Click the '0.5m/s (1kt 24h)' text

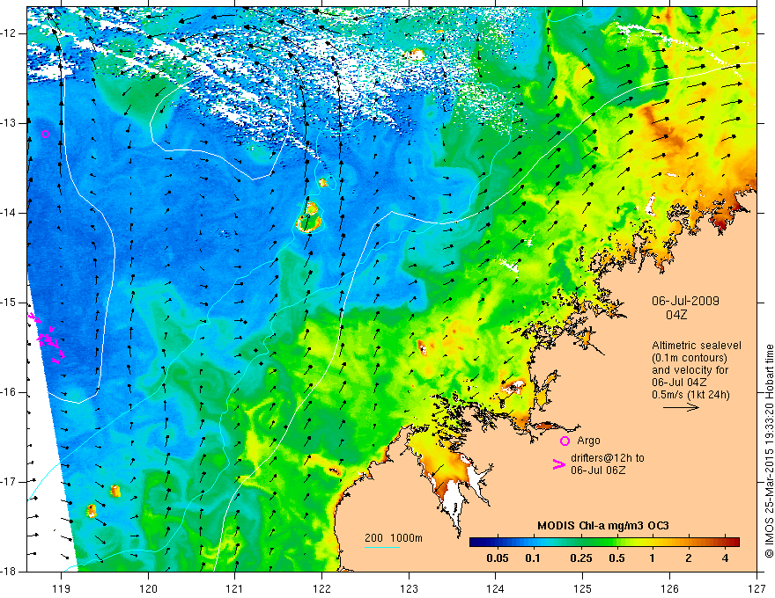pos(690,394)
